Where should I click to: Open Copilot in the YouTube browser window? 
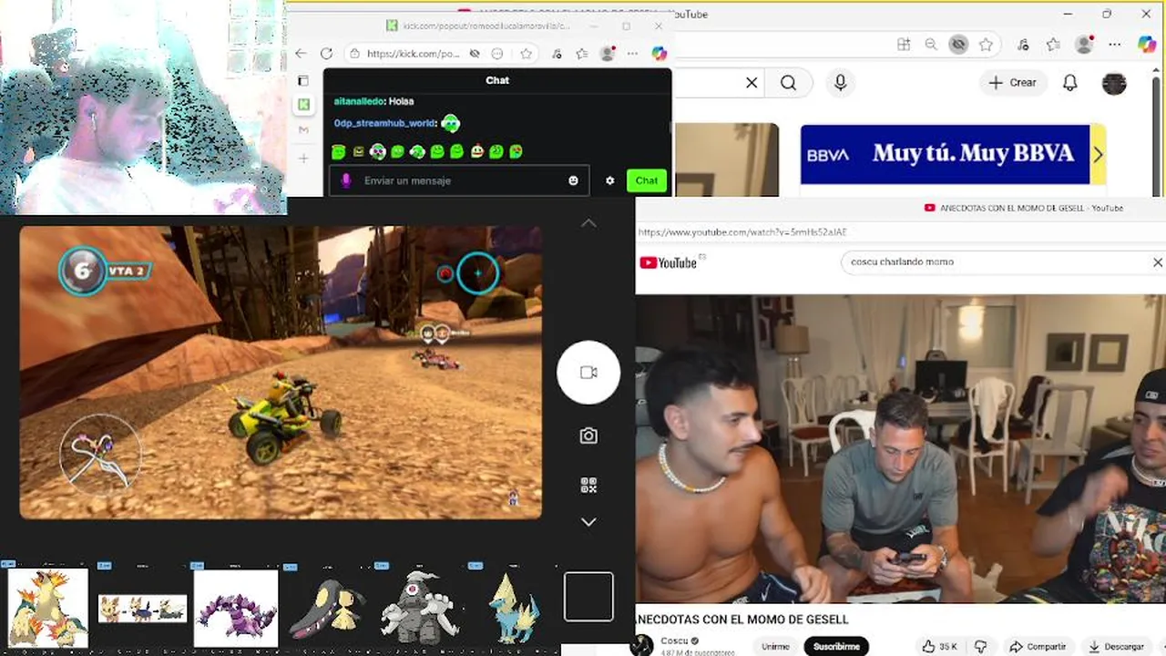point(1147,44)
